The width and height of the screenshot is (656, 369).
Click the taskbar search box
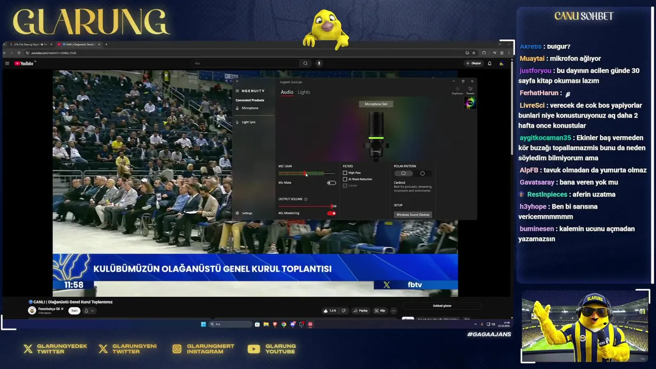231,324
